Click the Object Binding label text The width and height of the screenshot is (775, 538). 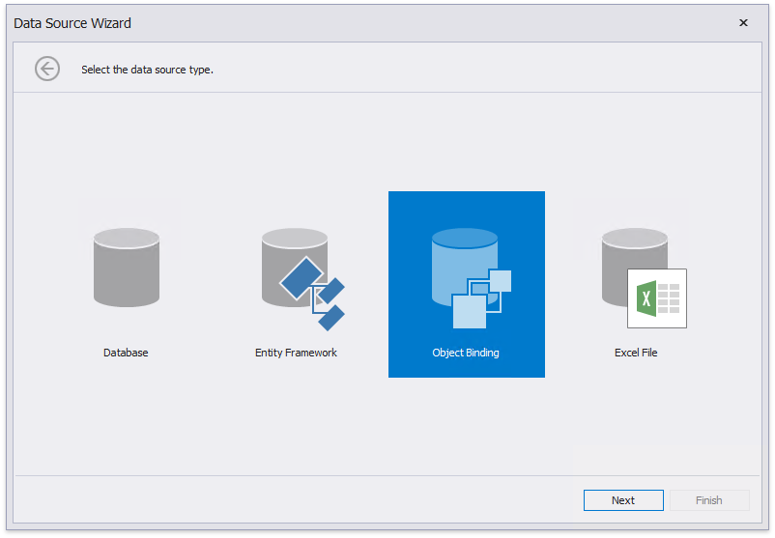[466, 354]
